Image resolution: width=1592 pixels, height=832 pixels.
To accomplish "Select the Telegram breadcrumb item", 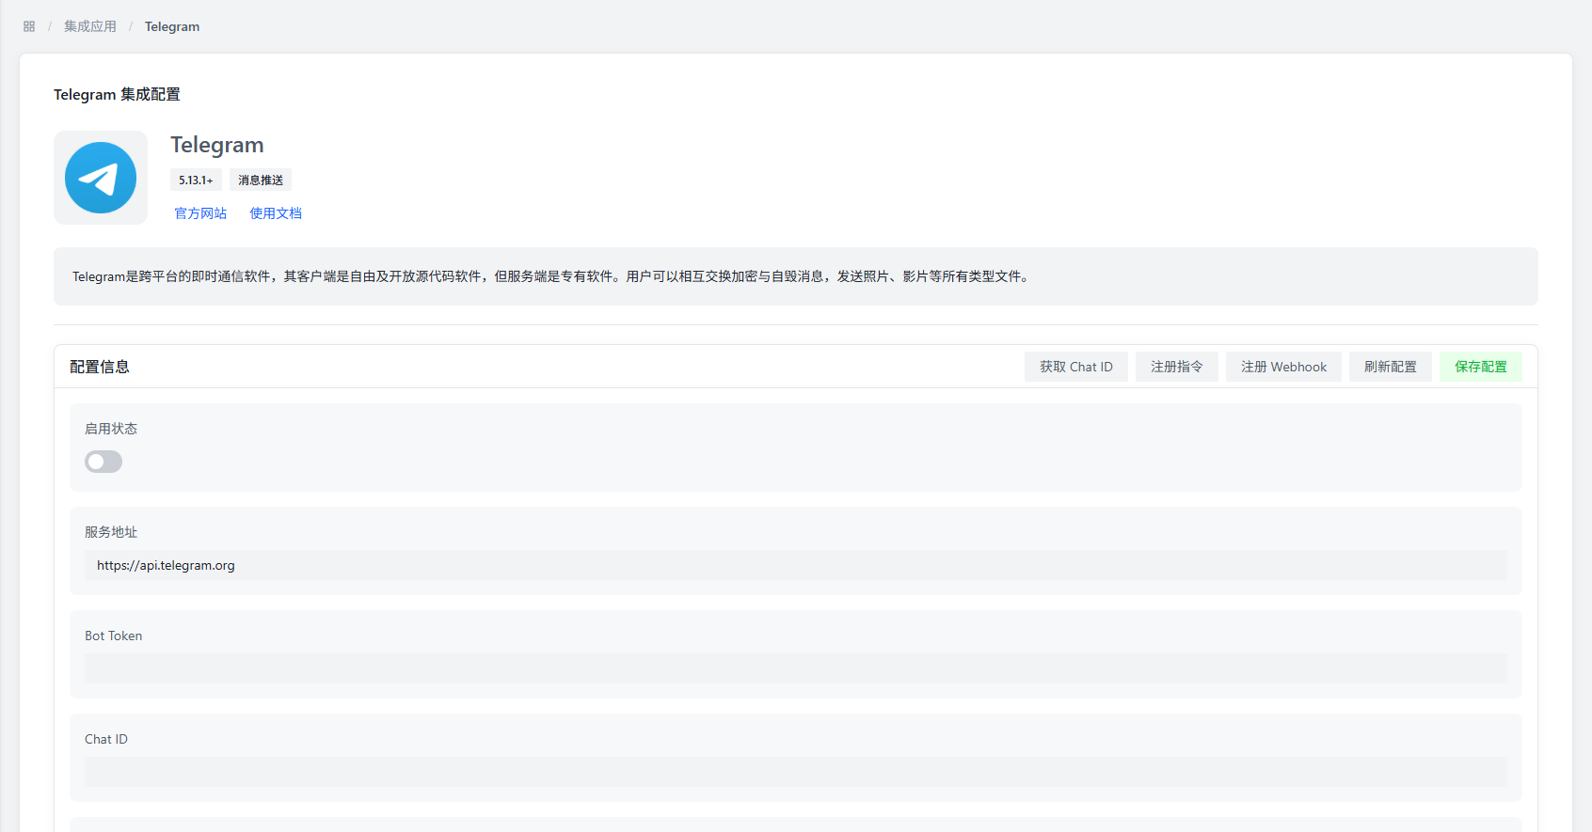I will [172, 26].
